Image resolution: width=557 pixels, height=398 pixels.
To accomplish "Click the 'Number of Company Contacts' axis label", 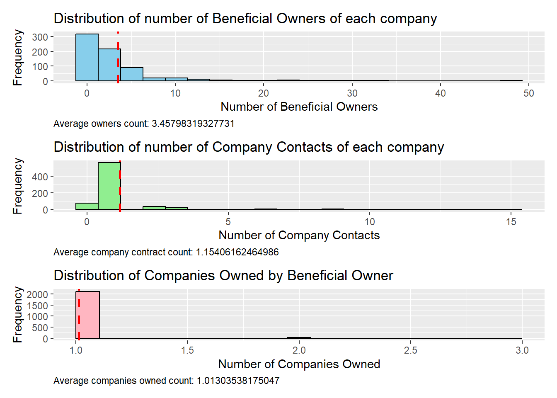I will pyautogui.click(x=299, y=235).
